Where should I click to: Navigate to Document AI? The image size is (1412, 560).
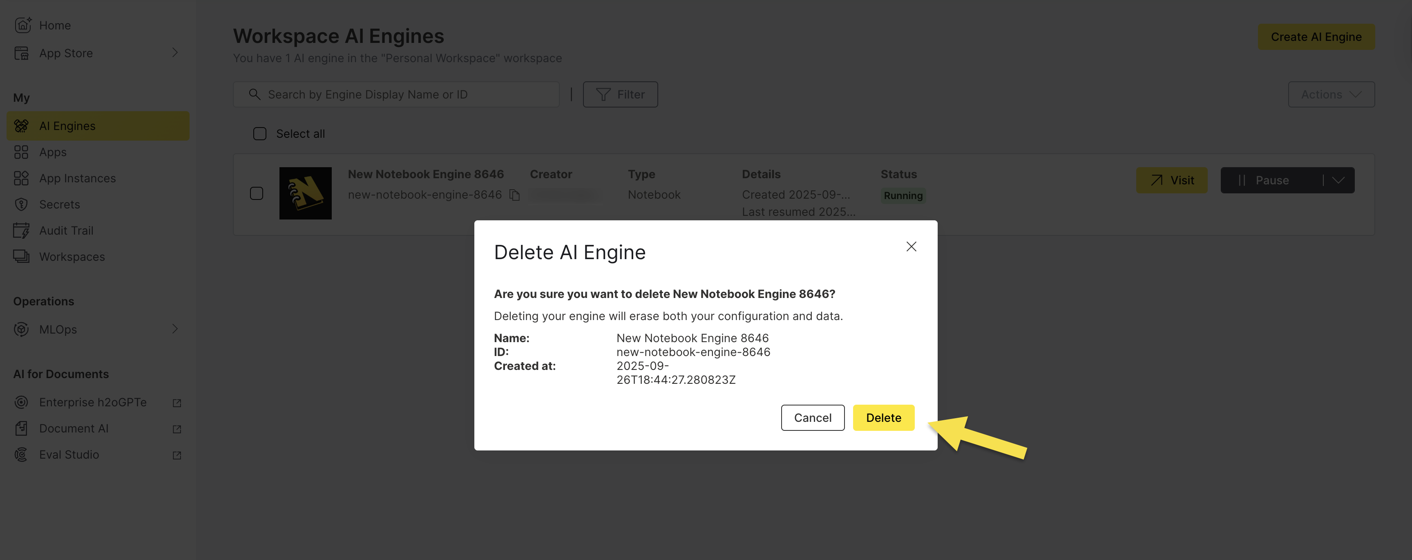tap(74, 428)
